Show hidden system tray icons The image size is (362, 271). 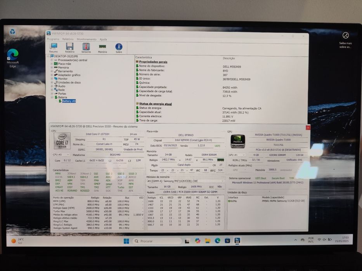click(x=296, y=240)
